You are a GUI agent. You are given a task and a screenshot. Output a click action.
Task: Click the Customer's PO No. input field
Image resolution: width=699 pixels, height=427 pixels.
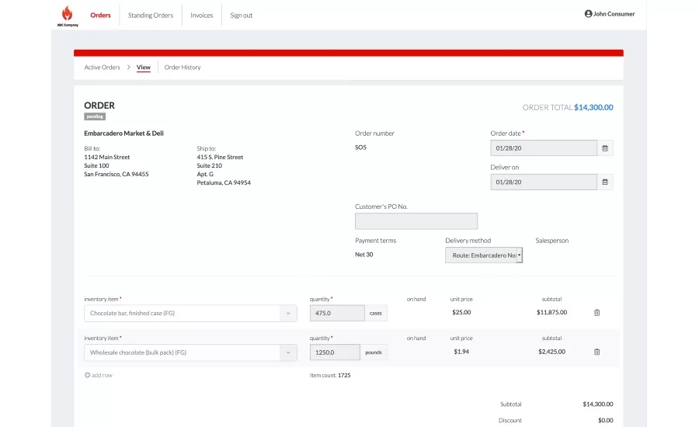pos(416,221)
